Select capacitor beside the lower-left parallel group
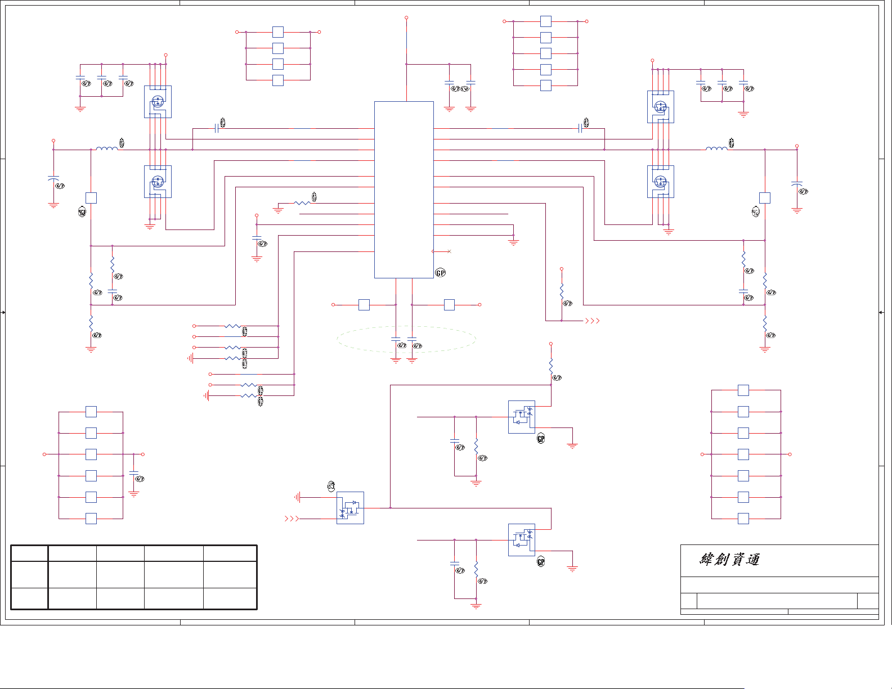 (x=134, y=473)
